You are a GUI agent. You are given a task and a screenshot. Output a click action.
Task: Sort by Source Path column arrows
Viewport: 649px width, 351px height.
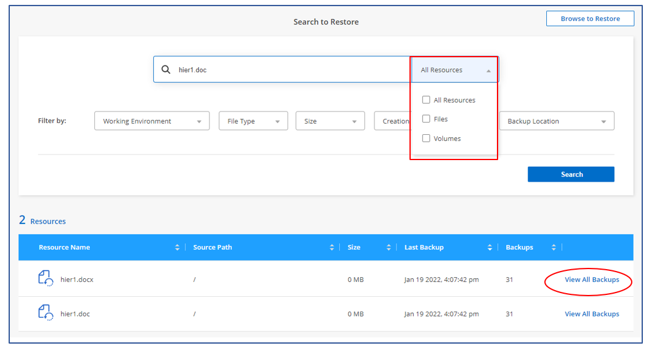[x=331, y=247]
